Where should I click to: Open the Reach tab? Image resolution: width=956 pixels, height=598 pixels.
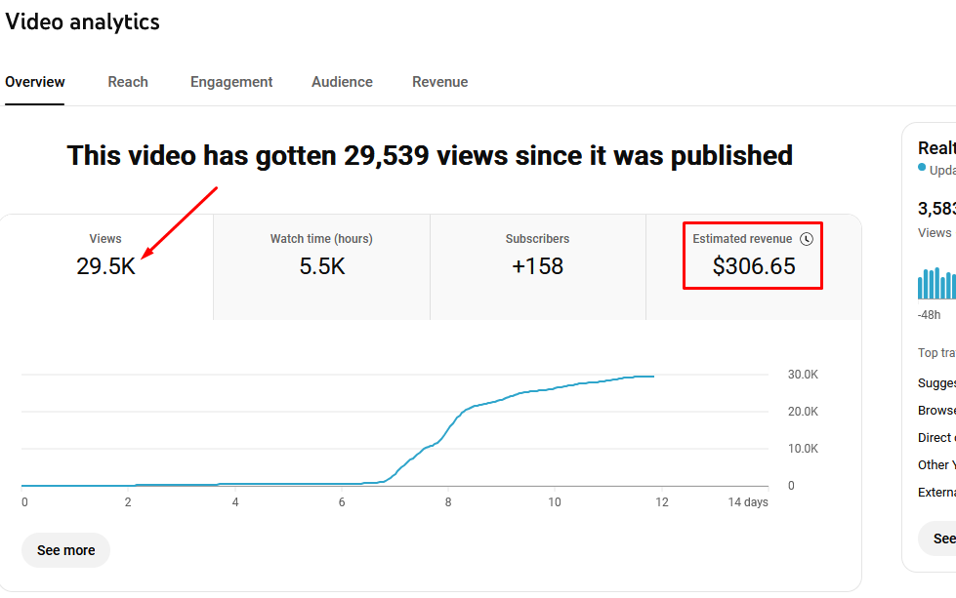pyautogui.click(x=128, y=82)
